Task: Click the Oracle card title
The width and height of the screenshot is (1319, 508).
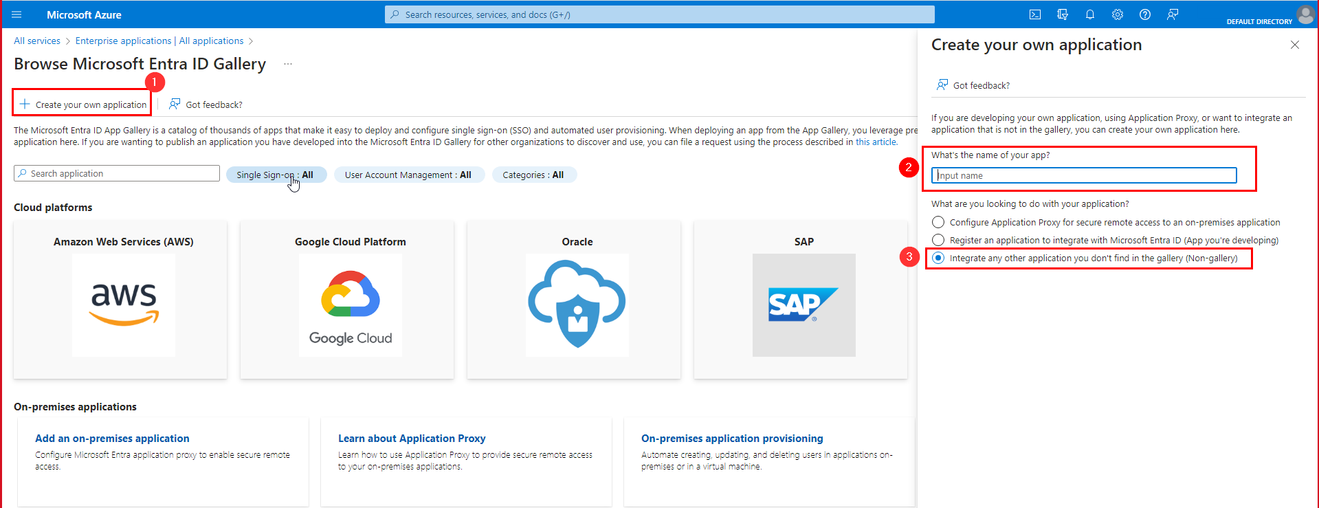Action: [x=577, y=241]
